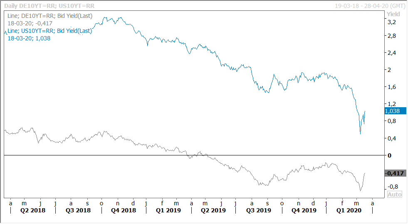
Task: Click the 0,8 tick on Yield axis
Action: point(392,121)
